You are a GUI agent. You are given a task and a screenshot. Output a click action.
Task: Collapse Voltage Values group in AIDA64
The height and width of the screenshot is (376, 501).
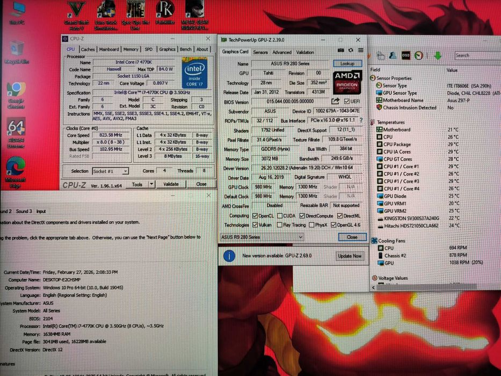[374, 278]
